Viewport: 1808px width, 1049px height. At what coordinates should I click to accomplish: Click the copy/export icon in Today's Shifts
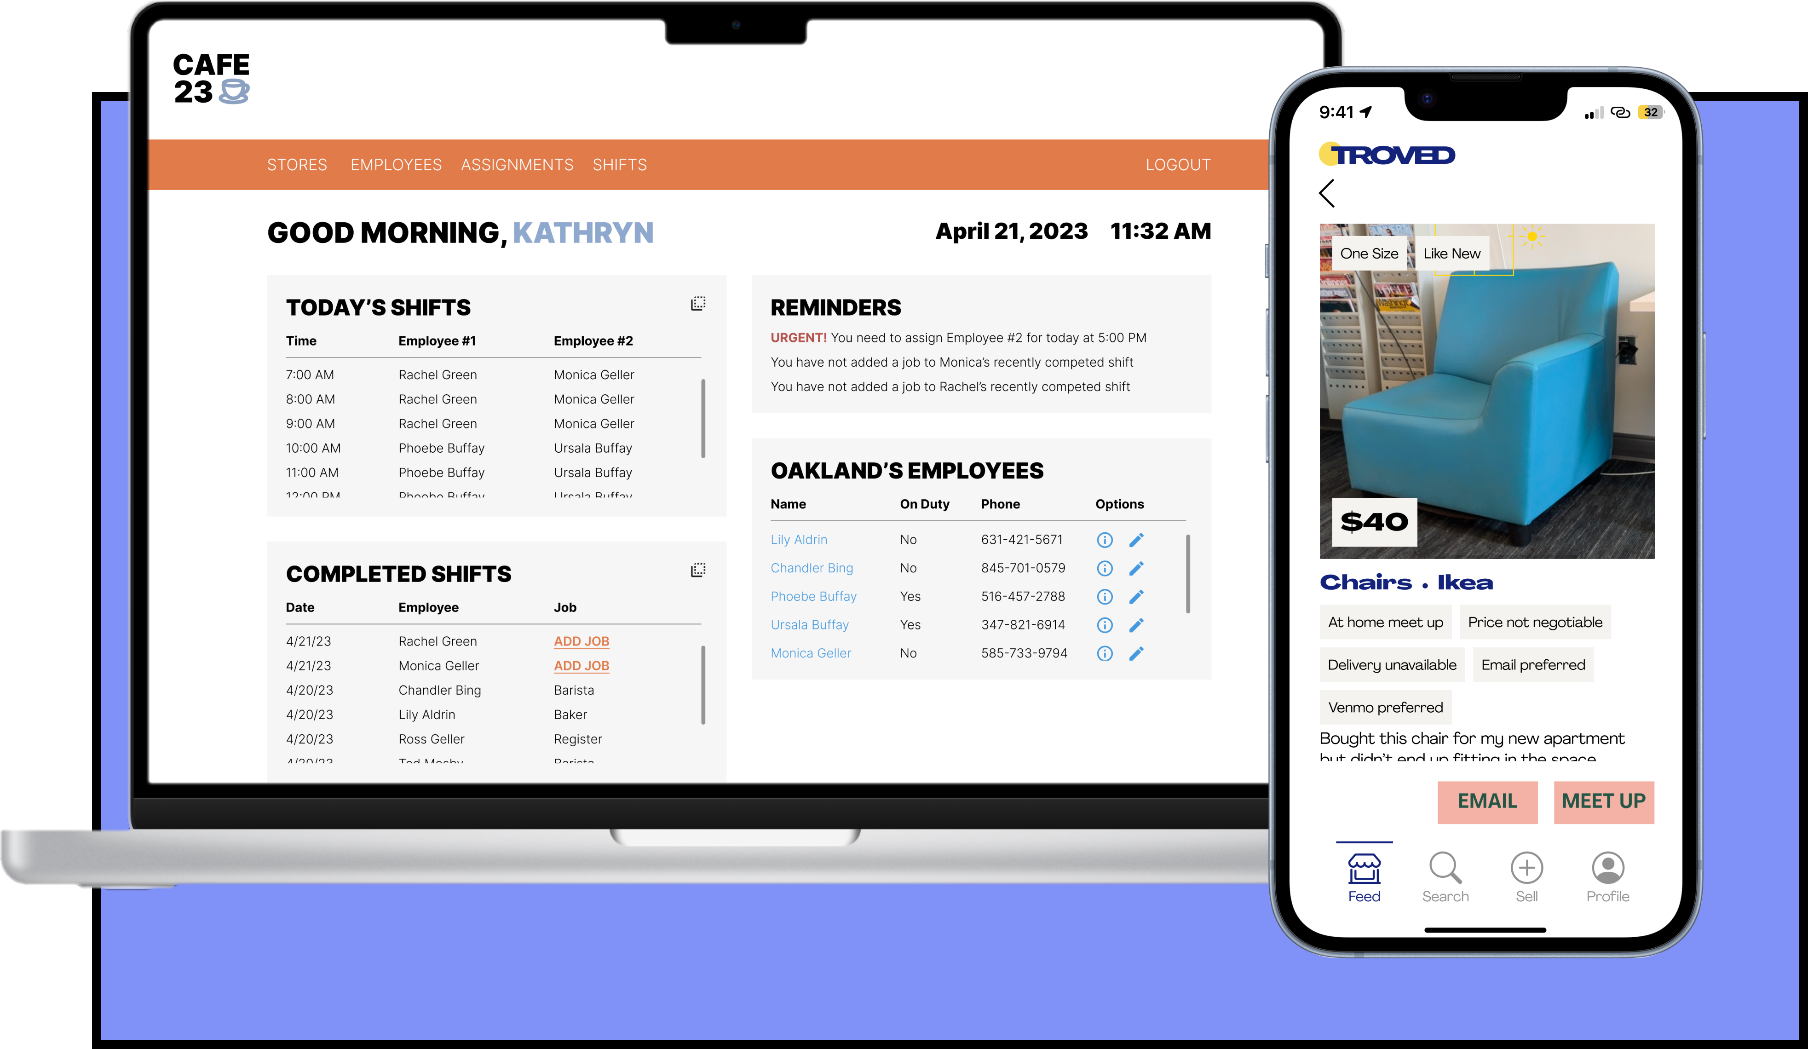pos(698,304)
